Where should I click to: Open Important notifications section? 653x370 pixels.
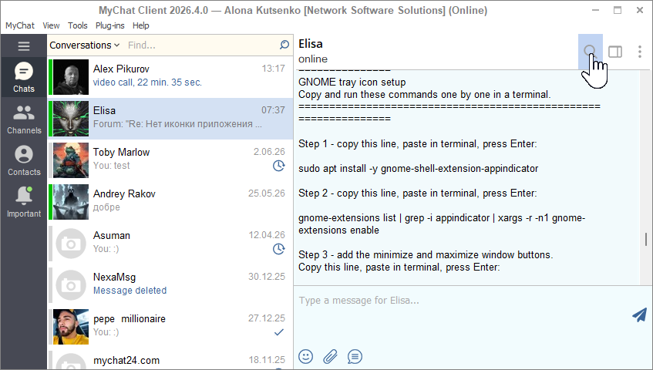24,202
